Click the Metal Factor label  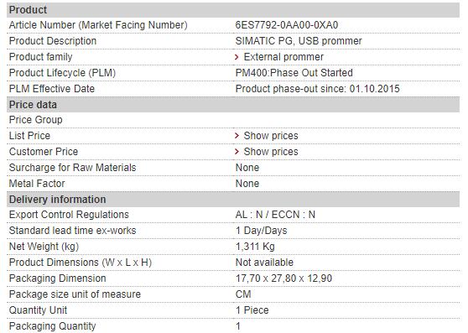click(37, 184)
